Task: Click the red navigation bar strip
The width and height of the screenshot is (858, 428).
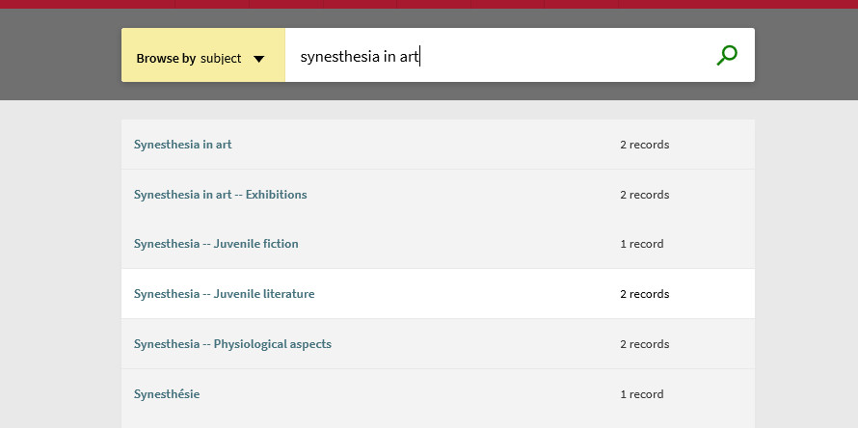Action: tap(429, 4)
